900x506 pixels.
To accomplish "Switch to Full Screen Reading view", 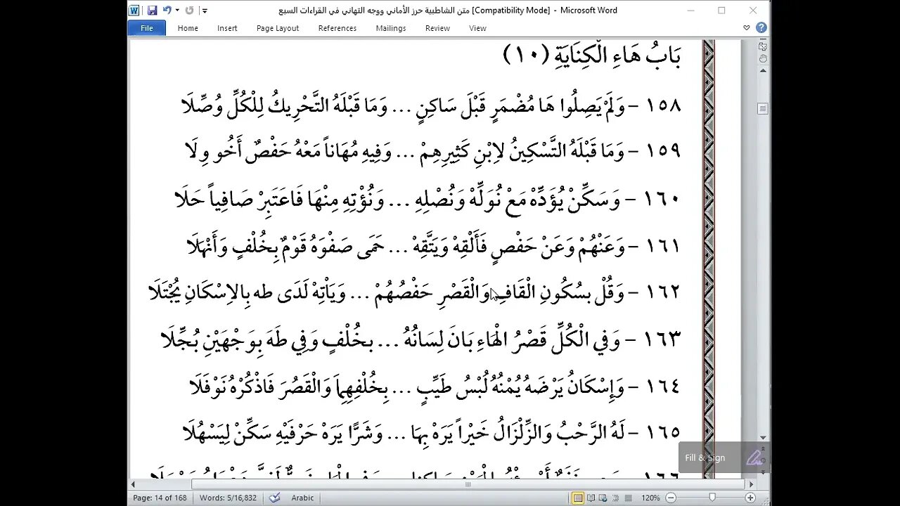I will pos(591,498).
